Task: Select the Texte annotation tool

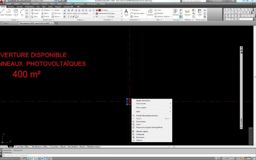Action: point(126,12)
